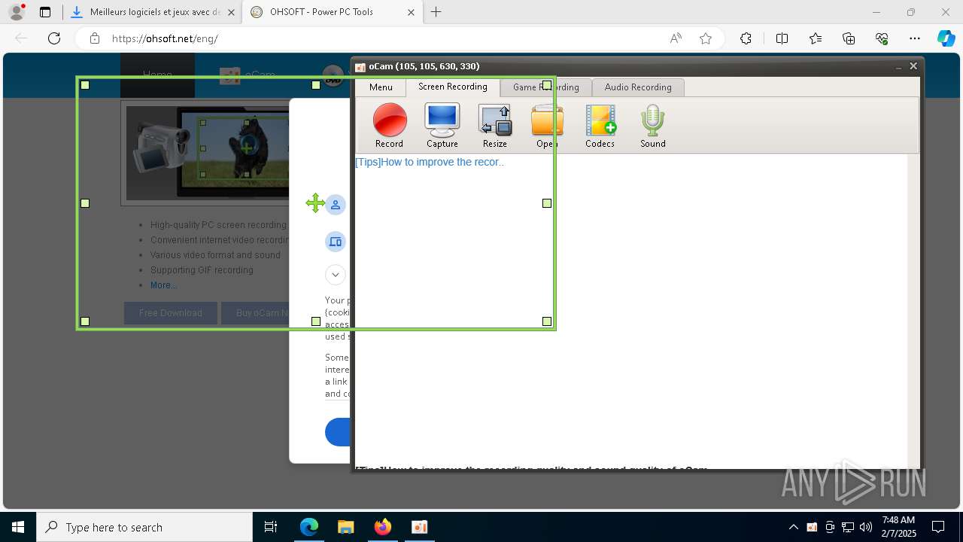The width and height of the screenshot is (963, 542).
Task: Open Collections icon in Edge toolbar
Action: click(849, 38)
